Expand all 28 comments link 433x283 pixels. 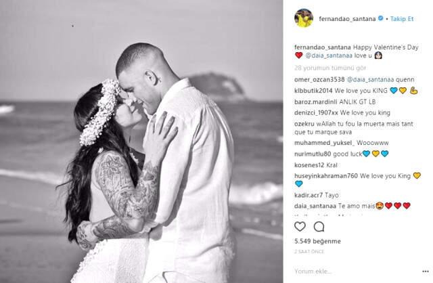330,68
